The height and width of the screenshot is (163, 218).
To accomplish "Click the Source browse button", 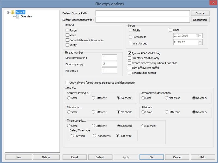I will (200, 13).
